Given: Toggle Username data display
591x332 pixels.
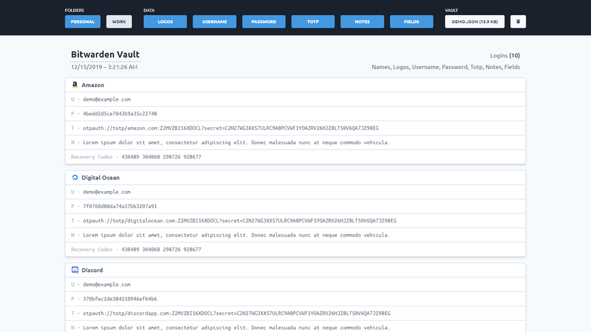Looking at the screenshot, I should click(x=214, y=22).
